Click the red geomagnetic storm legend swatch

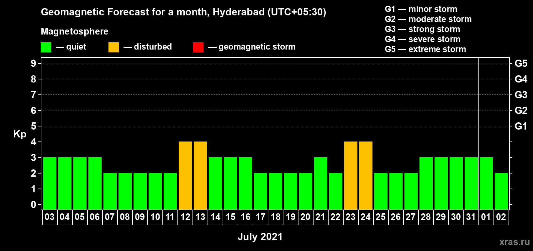(198, 47)
